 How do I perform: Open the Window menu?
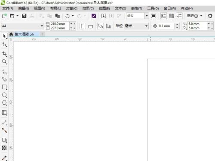pyautogui.click(x=170, y=9)
